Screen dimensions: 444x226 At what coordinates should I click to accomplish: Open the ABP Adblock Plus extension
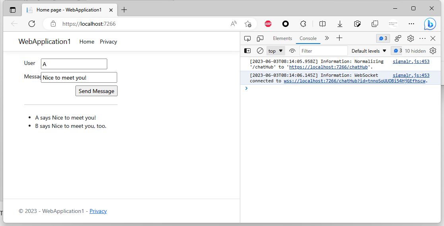(268, 24)
